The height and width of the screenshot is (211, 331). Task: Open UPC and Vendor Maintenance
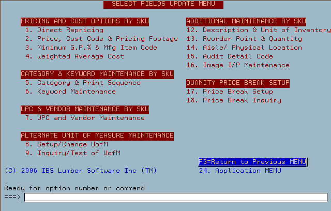85,118
